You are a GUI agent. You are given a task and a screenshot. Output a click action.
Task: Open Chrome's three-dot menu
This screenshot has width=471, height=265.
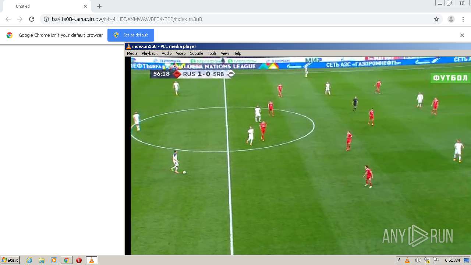click(x=463, y=19)
